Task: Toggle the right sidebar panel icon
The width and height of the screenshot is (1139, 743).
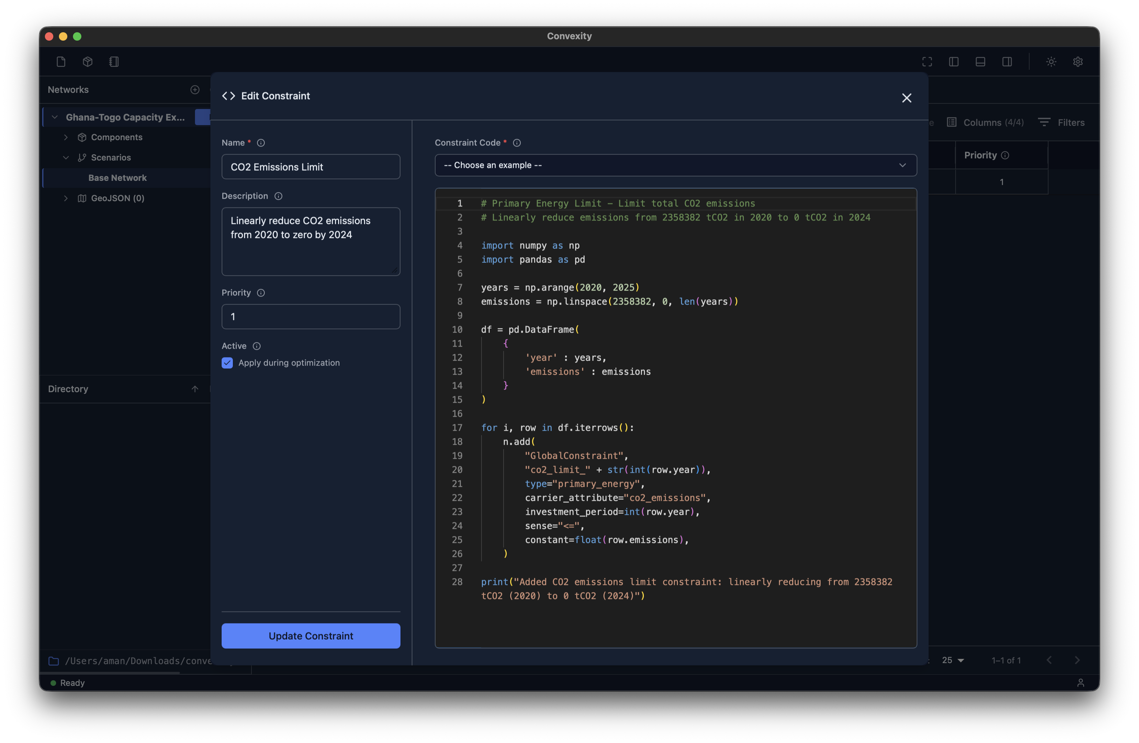Action: (1007, 62)
